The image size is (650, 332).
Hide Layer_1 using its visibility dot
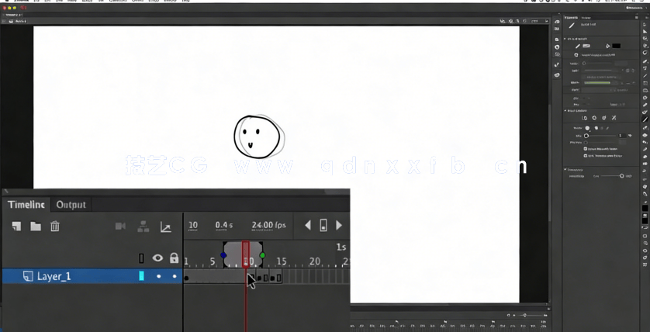[158, 276]
